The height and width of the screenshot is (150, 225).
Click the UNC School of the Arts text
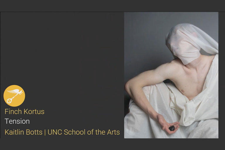point(84,132)
